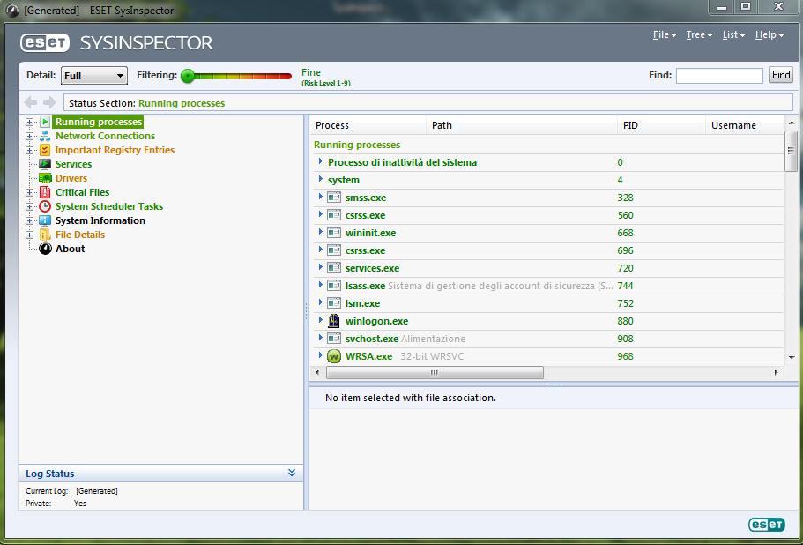
Task: Click the horizontal scrollbar thumb
Action: pyautogui.click(x=435, y=372)
